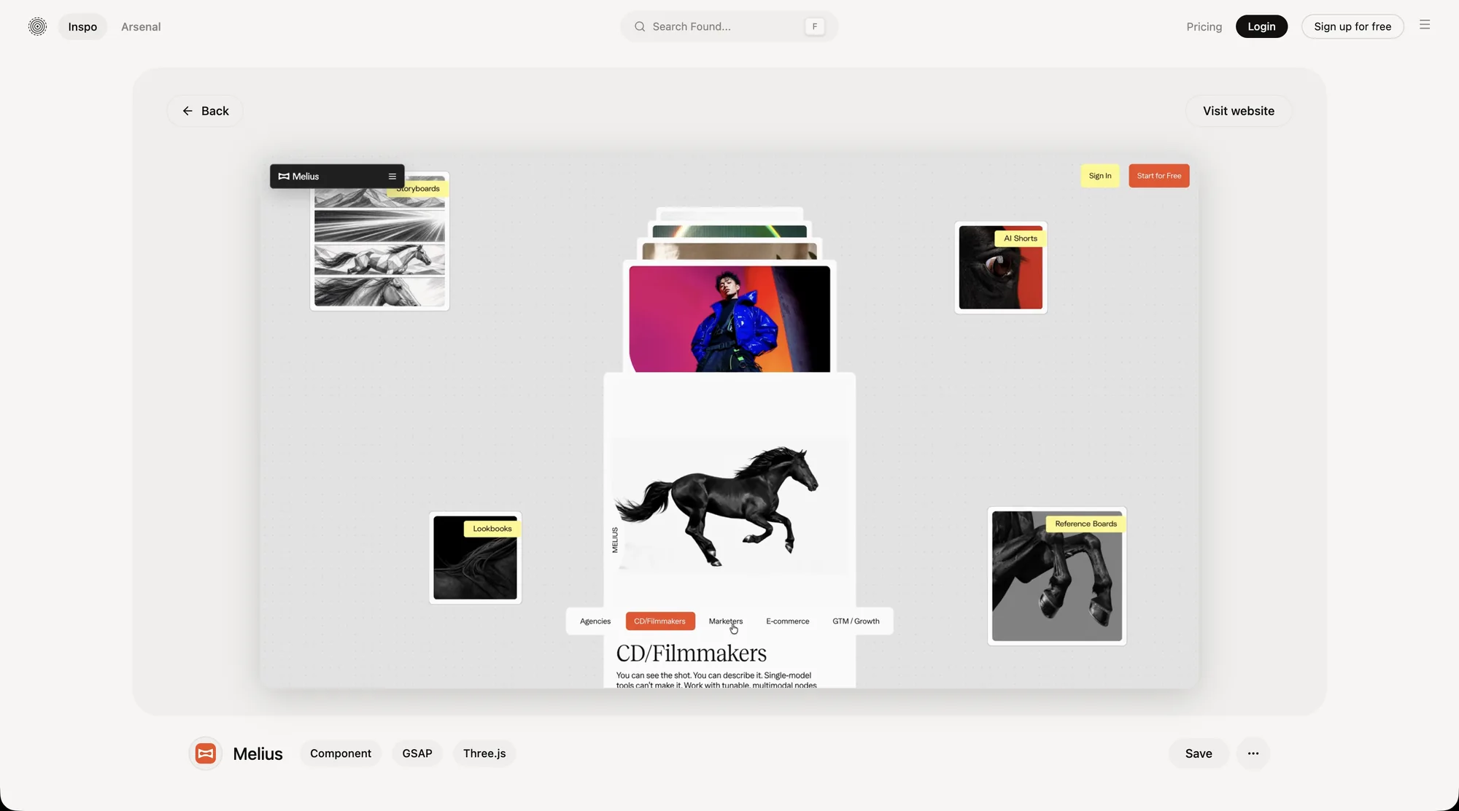
Task: Click the Melius logo in preview navbar
Action: tap(299, 176)
